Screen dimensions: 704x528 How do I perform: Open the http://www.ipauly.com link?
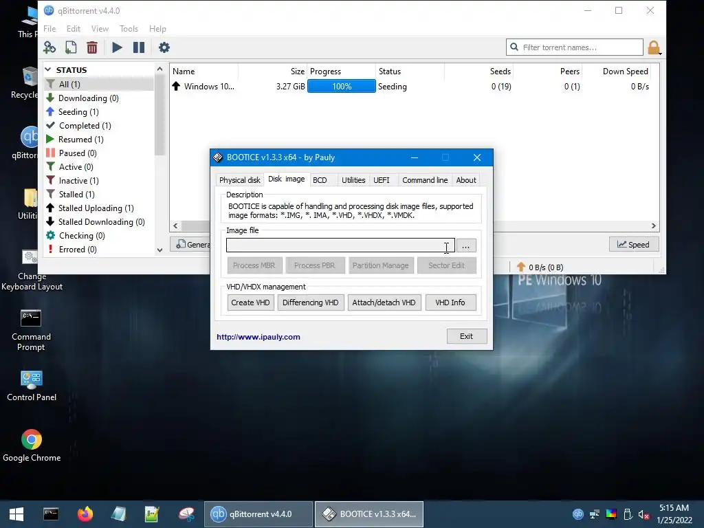pos(258,337)
